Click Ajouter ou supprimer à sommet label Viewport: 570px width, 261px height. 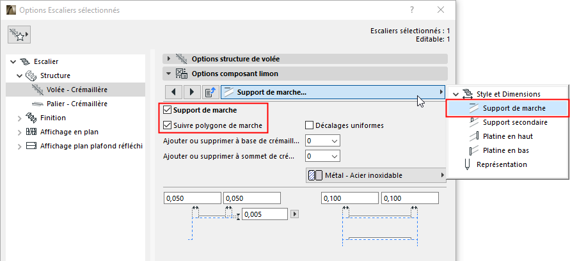click(x=229, y=156)
